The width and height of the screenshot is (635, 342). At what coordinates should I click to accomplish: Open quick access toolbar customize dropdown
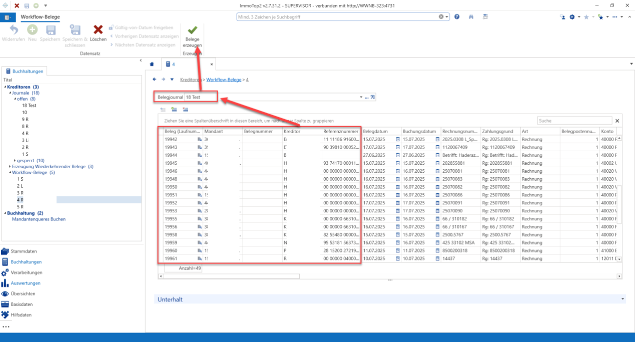click(46, 5)
